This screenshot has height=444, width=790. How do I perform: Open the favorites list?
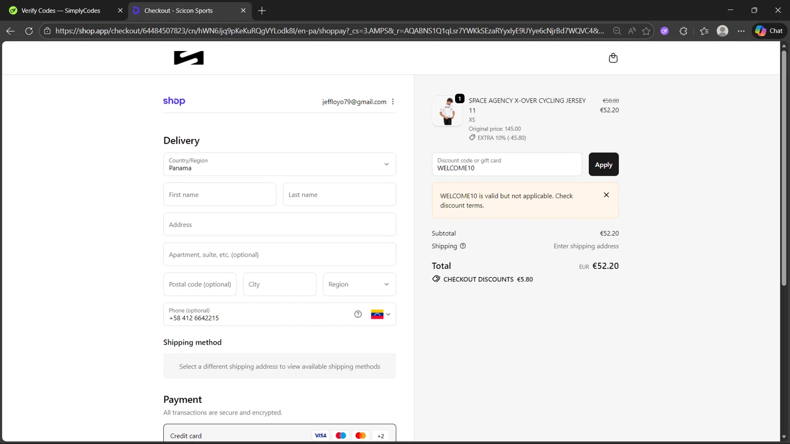(x=704, y=31)
